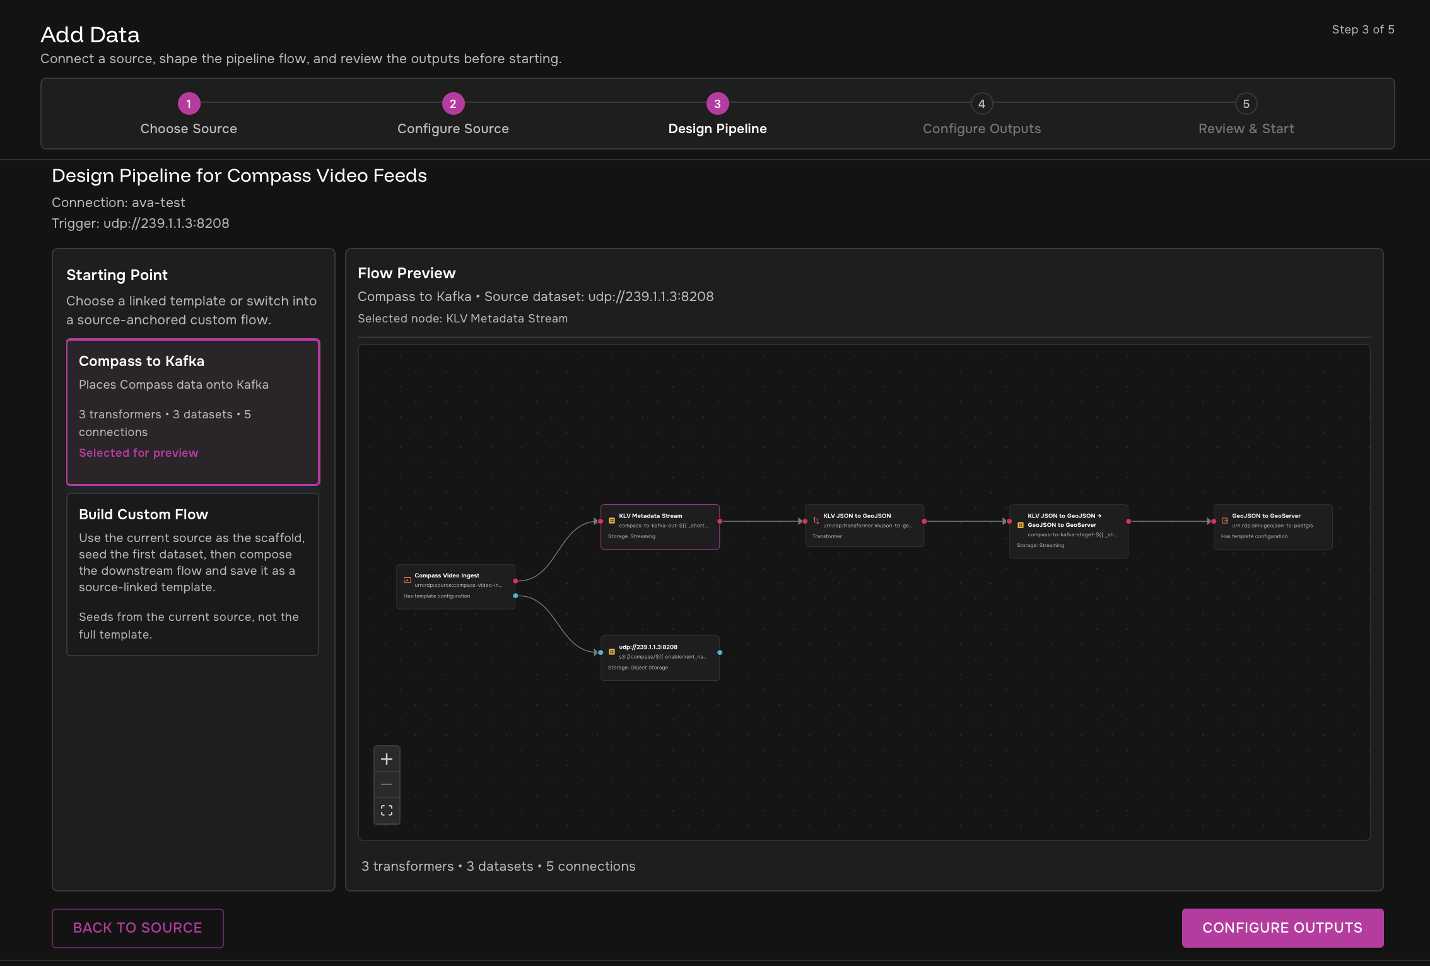1430x966 pixels.
Task: Zoom in on the flow canvas
Action: 387,759
